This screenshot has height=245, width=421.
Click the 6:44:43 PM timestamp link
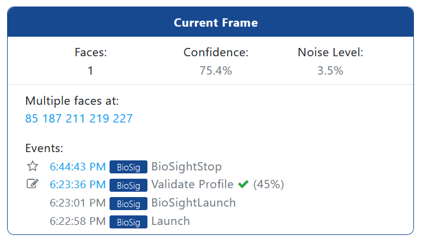click(78, 167)
